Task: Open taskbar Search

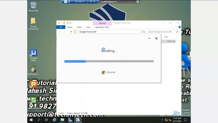Action: [39, 120]
